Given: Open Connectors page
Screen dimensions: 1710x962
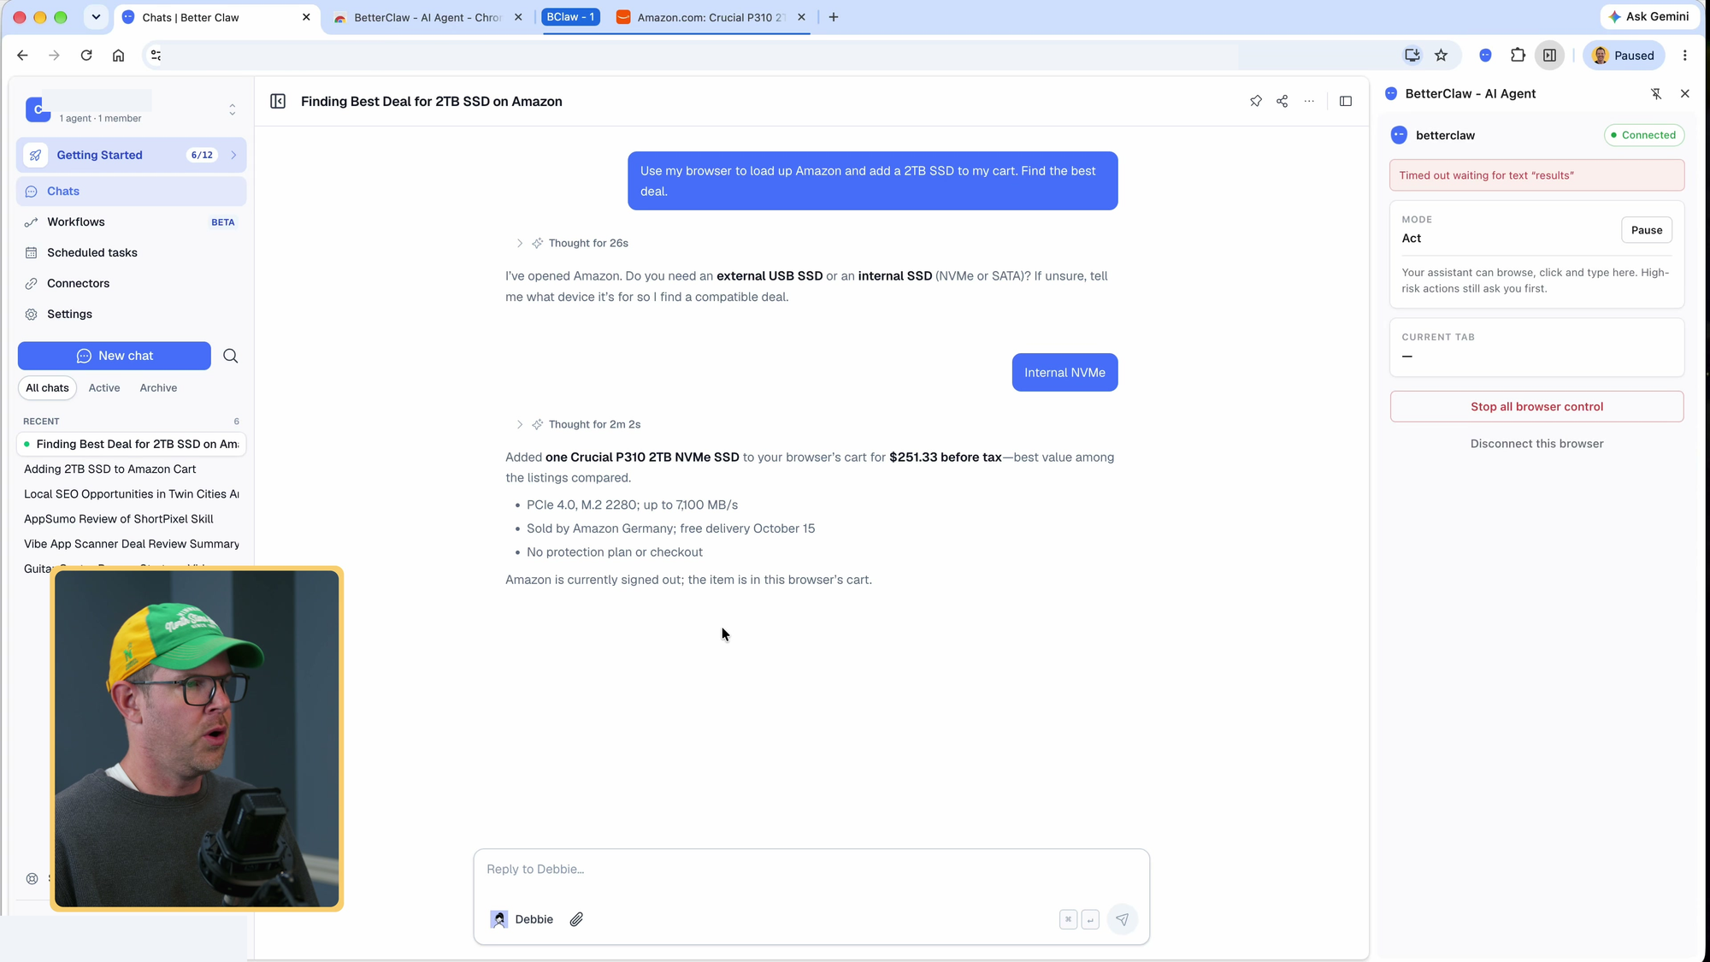Looking at the screenshot, I should [x=131, y=284].
